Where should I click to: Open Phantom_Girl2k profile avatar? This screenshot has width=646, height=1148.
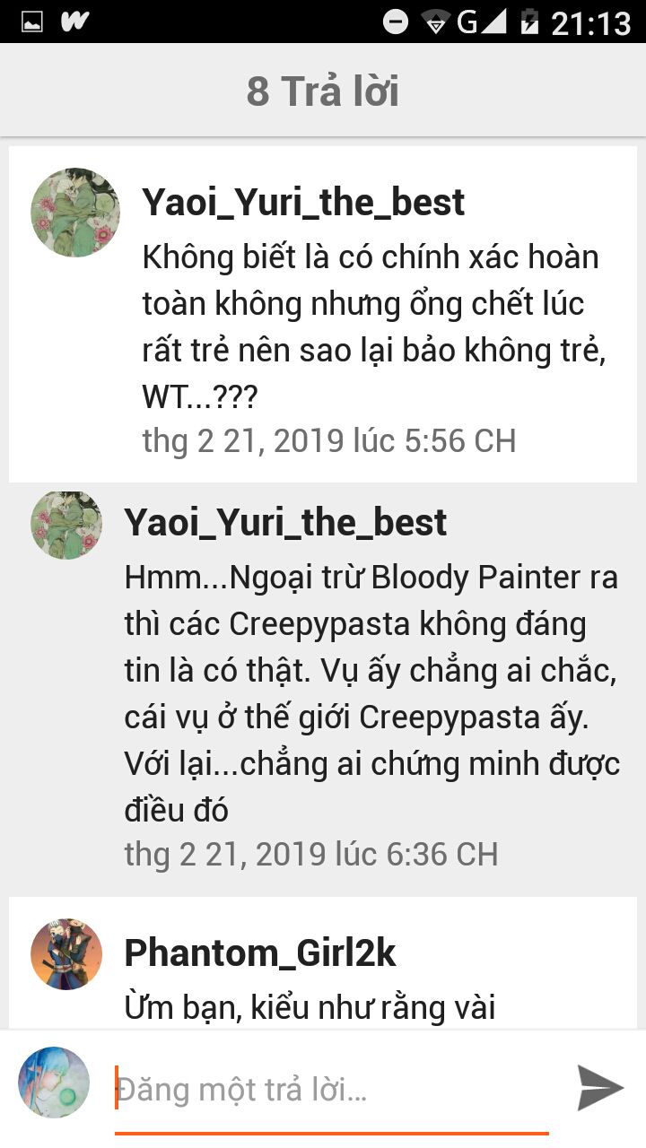pos(66,953)
